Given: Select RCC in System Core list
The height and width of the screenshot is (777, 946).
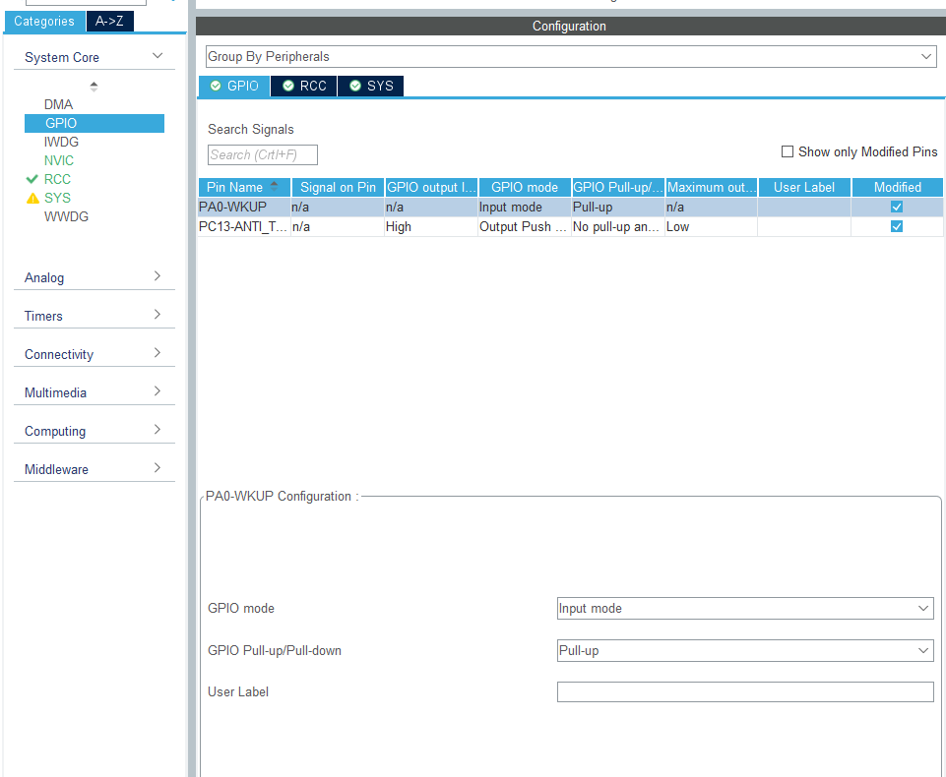Looking at the screenshot, I should pos(57,179).
